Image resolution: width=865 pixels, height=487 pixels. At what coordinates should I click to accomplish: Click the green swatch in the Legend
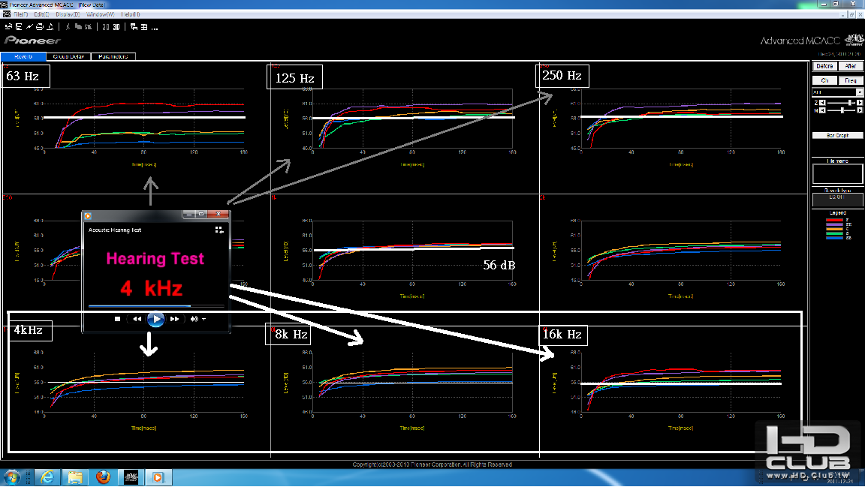click(x=834, y=233)
